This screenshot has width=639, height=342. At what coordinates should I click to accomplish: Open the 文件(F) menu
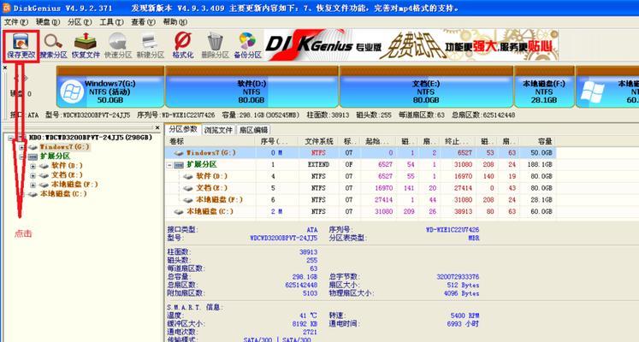point(16,21)
